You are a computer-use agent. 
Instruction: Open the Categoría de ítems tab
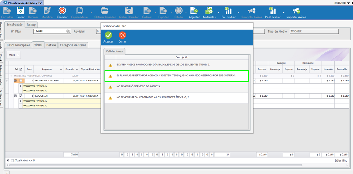point(73,45)
